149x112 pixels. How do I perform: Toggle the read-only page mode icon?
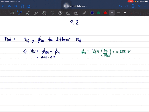point(12,13)
